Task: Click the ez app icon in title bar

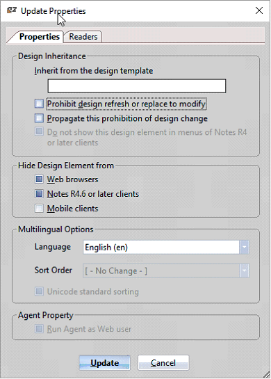Action: click(x=11, y=10)
